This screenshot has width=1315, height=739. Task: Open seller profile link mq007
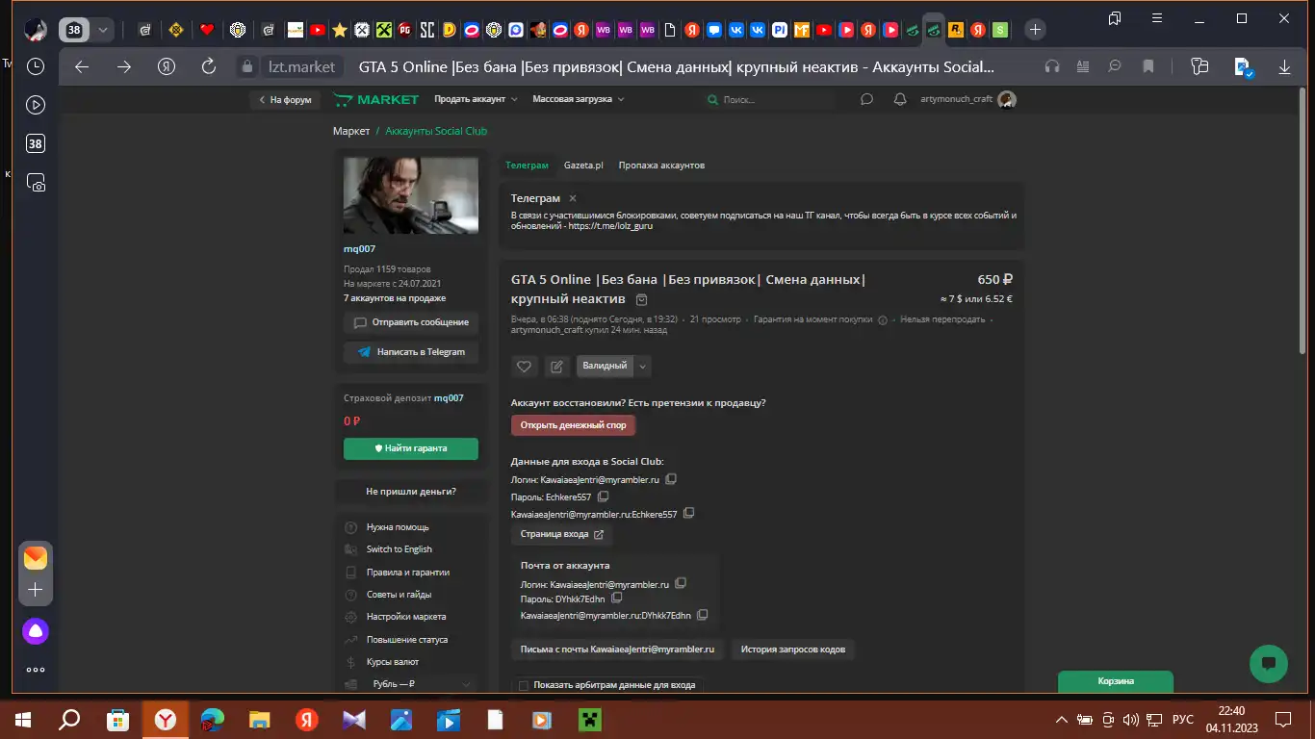click(359, 249)
